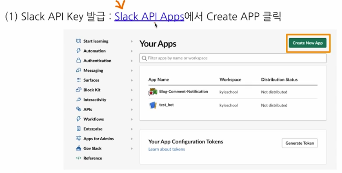This screenshot has height=173, width=342.
Task: Follow the Slack API Apps hyperlink
Action: tap(149, 17)
